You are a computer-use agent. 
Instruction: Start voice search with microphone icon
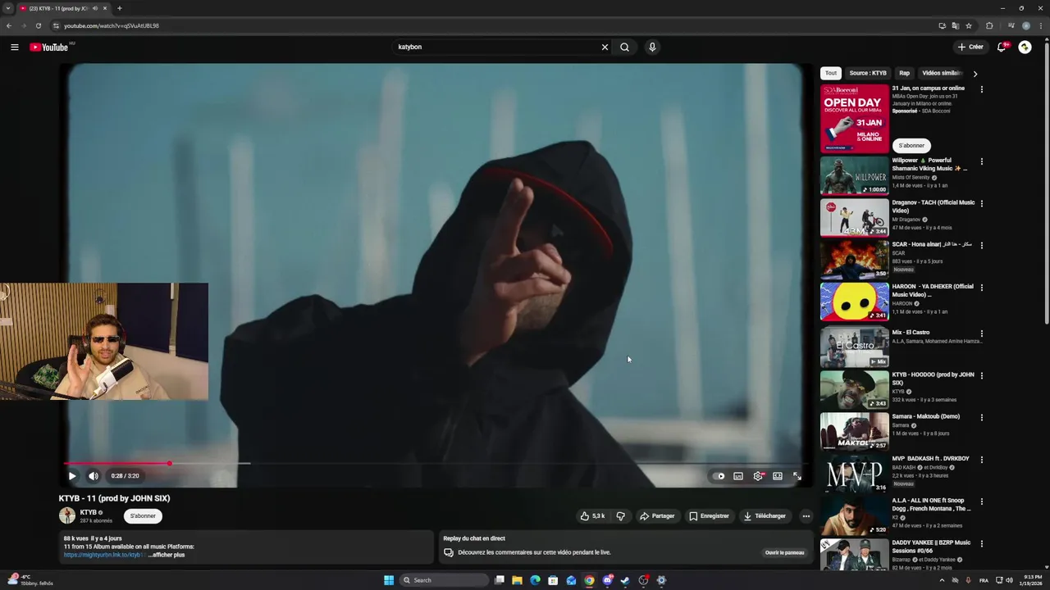pyautogui.click(x=652, y=47)
